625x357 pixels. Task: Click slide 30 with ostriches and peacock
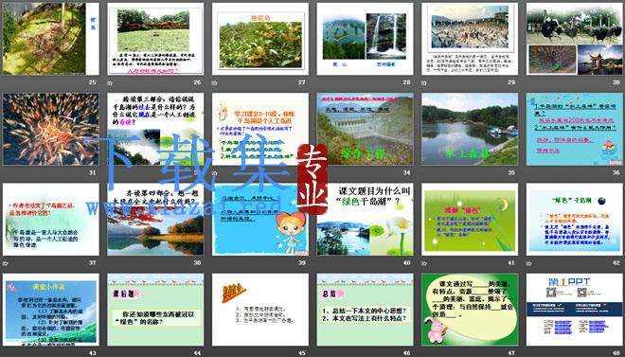click(x=575, y=39)
